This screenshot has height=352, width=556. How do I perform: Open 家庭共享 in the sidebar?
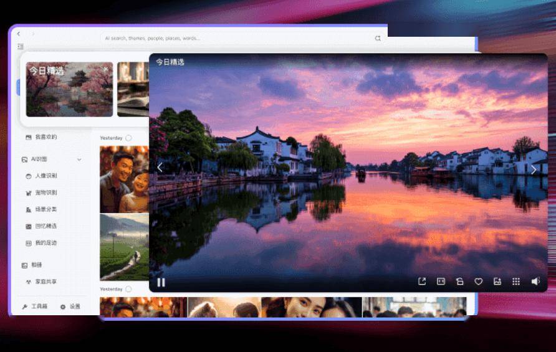click(46, 282)
